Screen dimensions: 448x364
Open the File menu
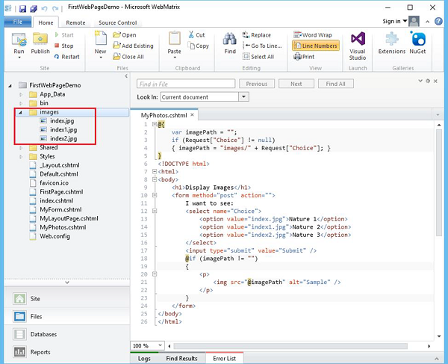coord(16,22)
